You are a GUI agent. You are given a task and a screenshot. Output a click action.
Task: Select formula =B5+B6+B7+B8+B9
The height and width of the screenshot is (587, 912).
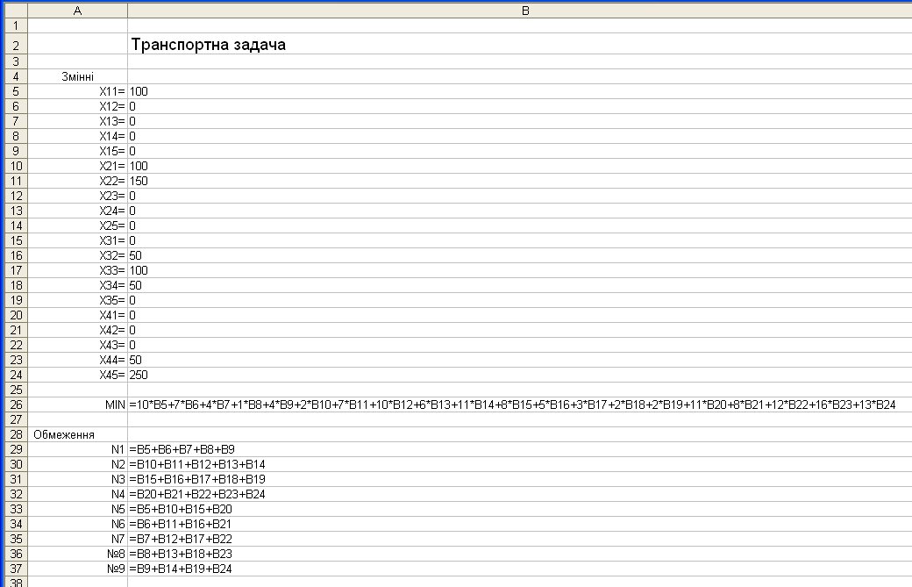[519, 449]
